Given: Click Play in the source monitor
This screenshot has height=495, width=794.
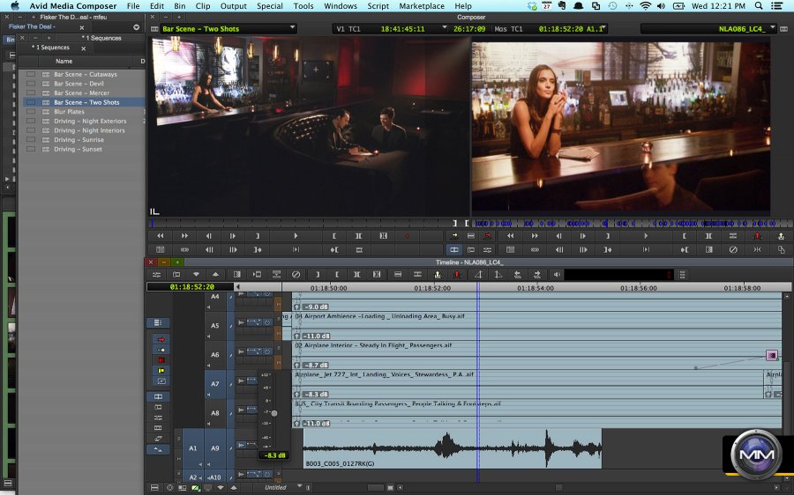Looking at the screenshot, I should tap(295, 236).
